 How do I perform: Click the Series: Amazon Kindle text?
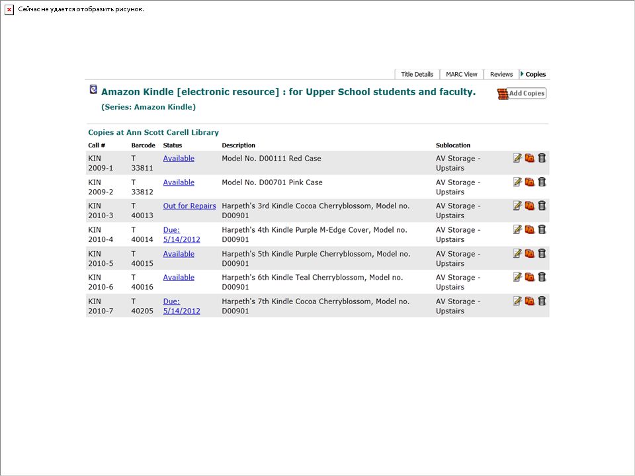point(148,107)
